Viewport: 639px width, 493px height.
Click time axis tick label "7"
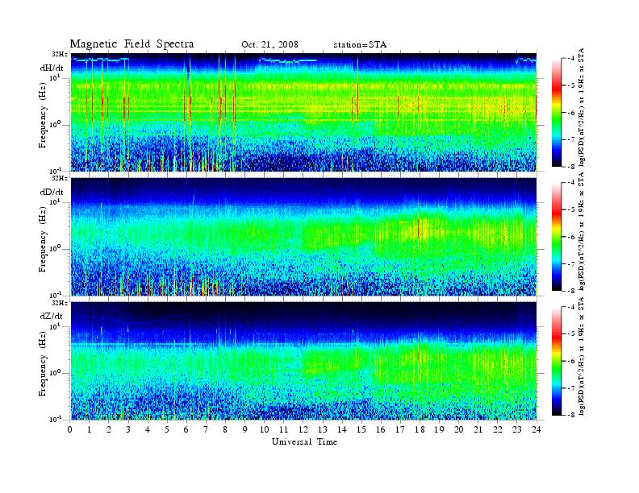click(x=206, y=429)
